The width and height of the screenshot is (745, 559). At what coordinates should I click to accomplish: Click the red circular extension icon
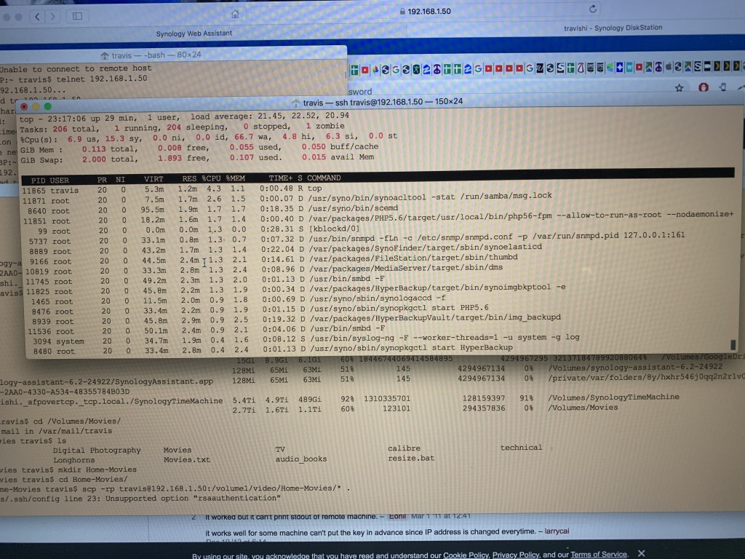pyautogui.click(x=704, y=87)
